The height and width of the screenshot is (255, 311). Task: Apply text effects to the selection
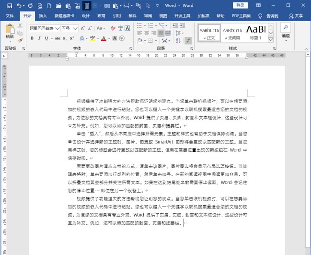click(x=82, y=38)
